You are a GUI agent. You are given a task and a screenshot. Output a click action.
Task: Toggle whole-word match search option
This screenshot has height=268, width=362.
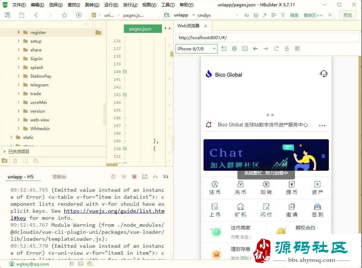coord(256,15)
